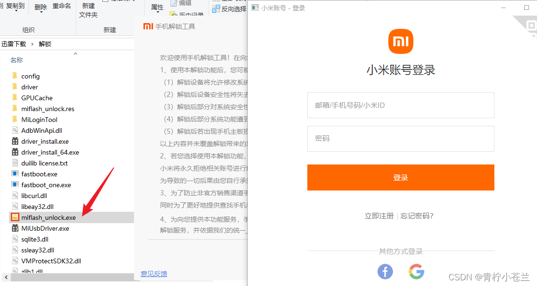Select the libeay32.dll file
Screen dimensions: 537x286
pos(37,207)
